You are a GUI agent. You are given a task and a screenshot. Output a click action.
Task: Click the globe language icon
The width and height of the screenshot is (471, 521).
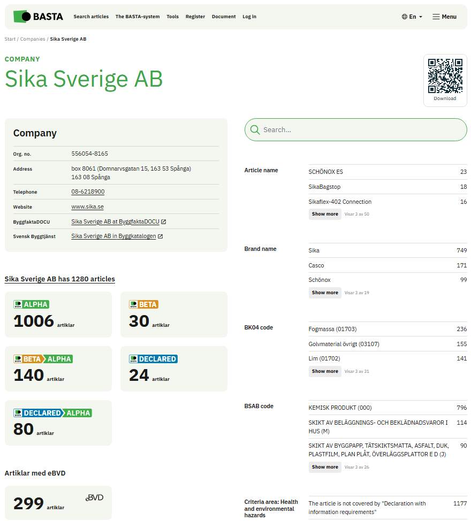[x=405, y=17]
